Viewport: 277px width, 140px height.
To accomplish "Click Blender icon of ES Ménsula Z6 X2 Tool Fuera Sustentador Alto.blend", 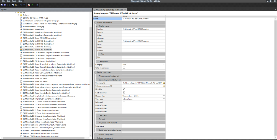I will (21, 122).
